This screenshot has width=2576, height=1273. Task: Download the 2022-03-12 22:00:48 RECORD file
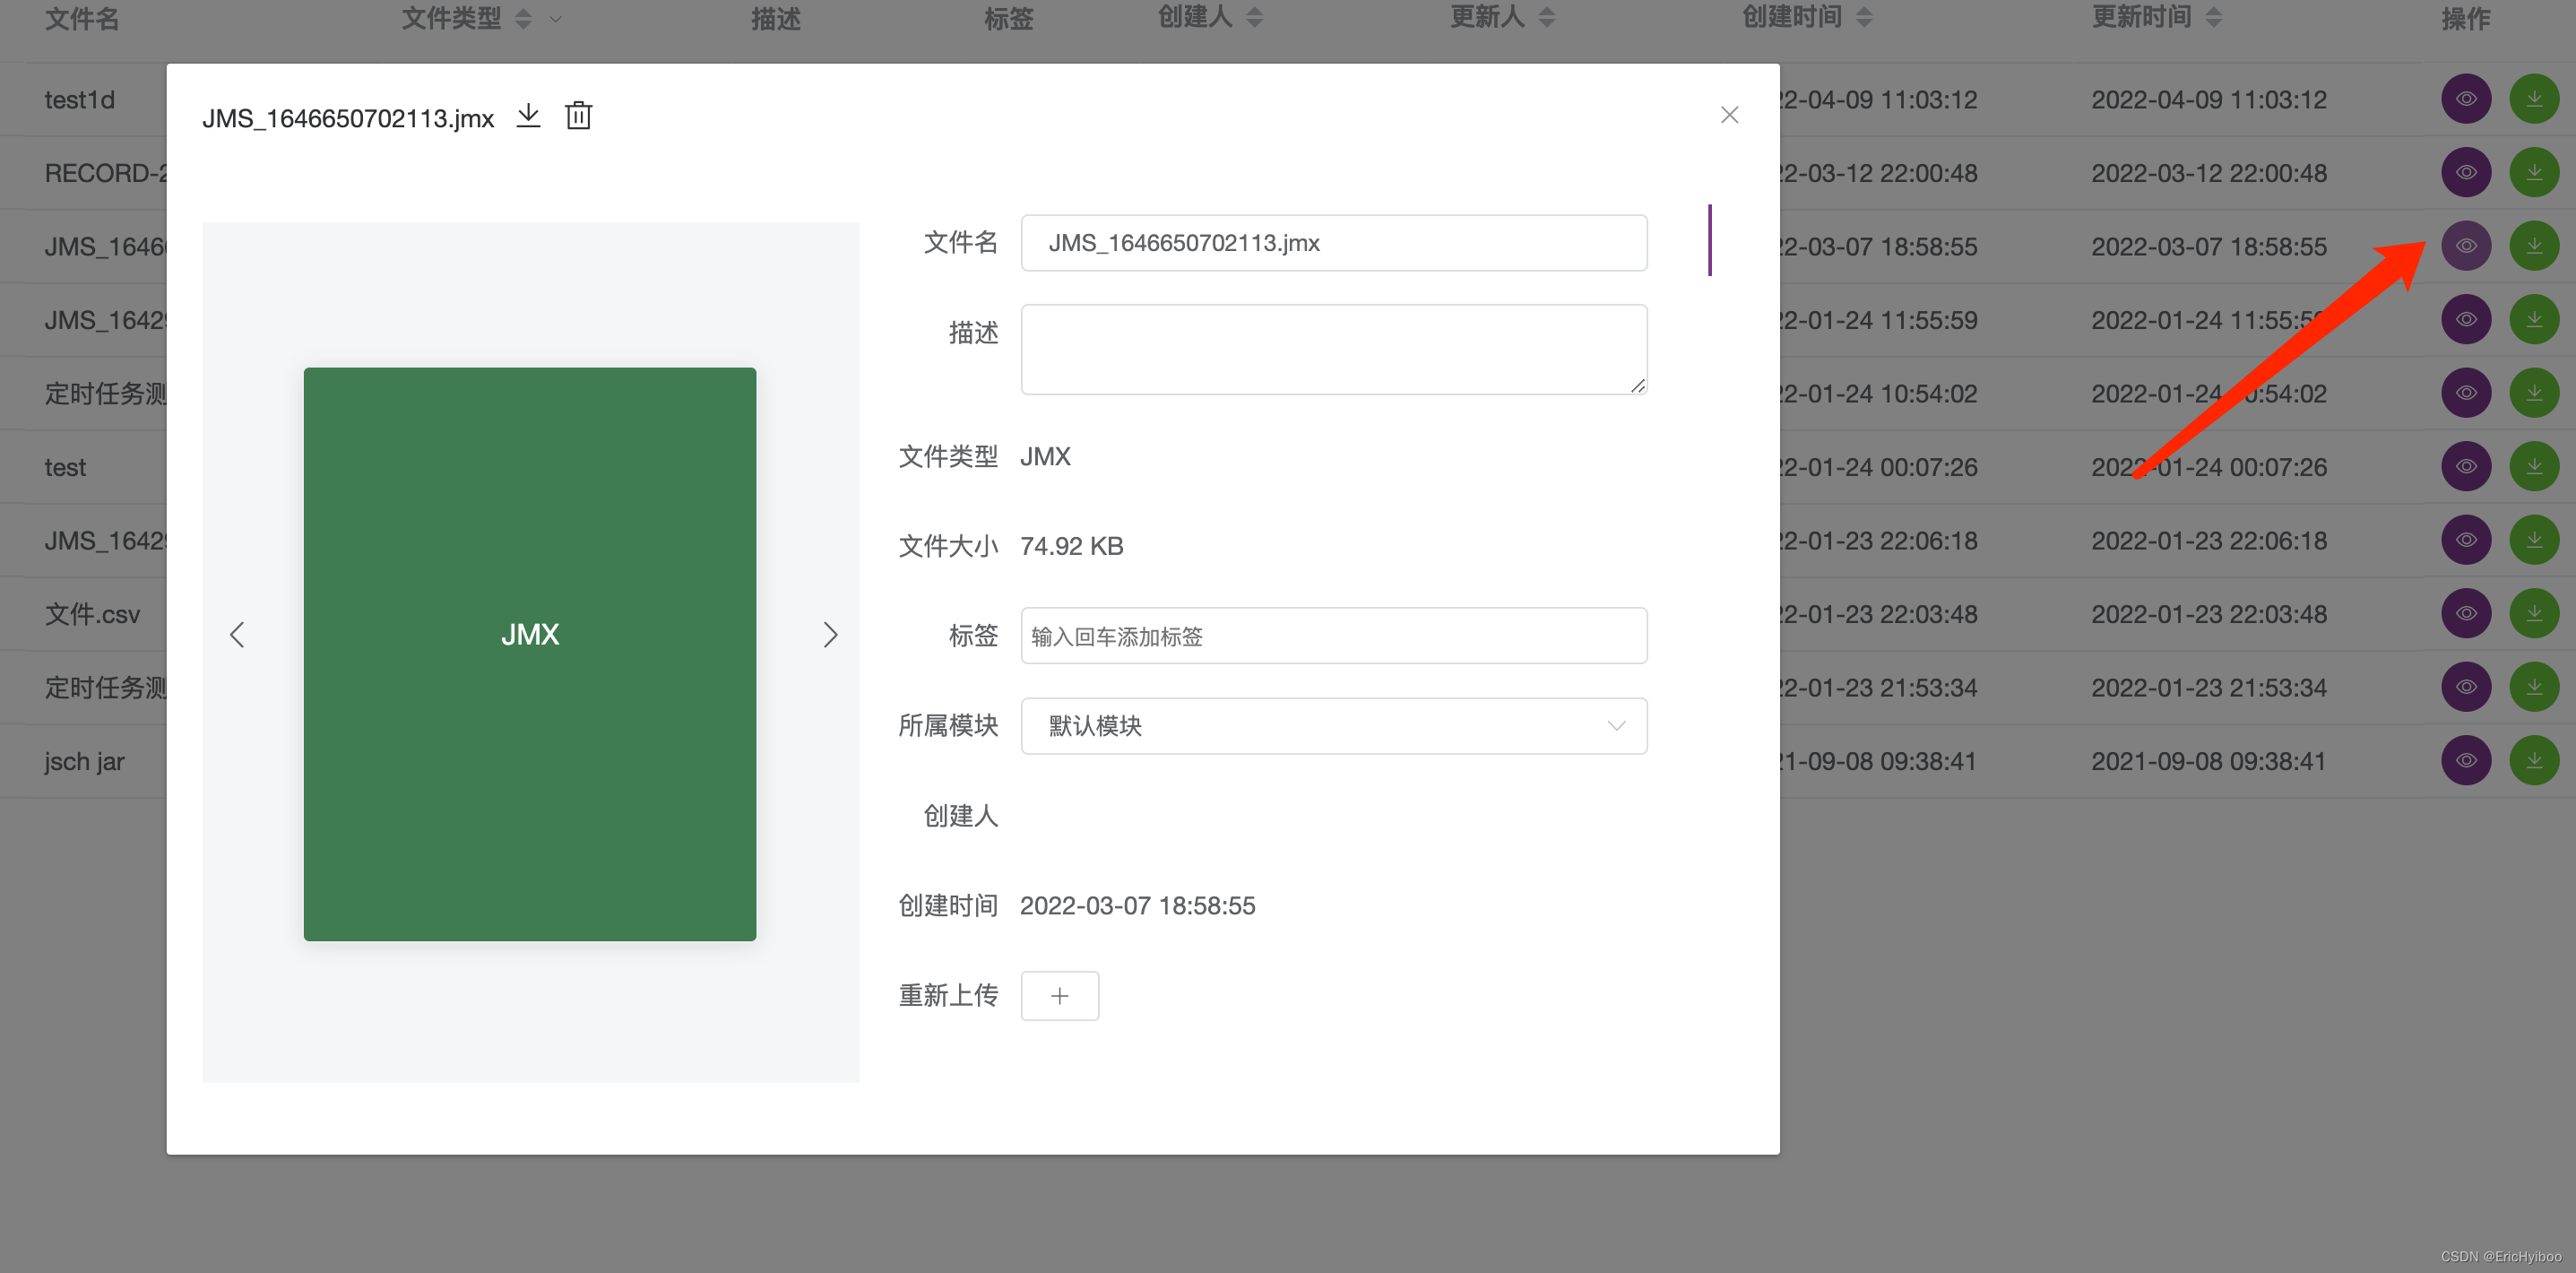click(2533, 173)
